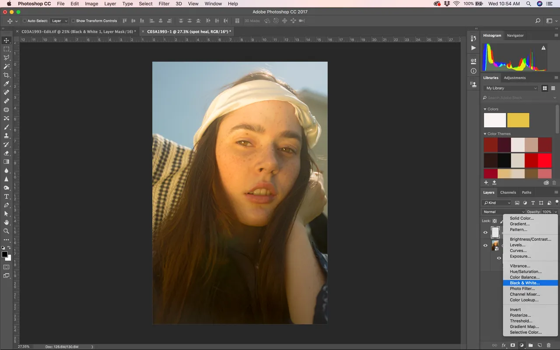
Task: Toggle lock transparent pixels
Action: pos(495,221)
